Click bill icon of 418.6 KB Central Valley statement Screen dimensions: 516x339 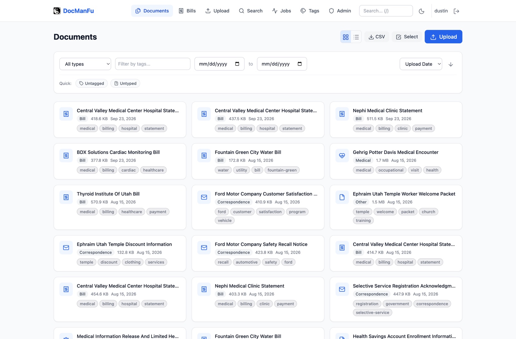tap(66, 114)
